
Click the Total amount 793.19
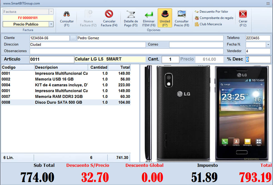255,177
